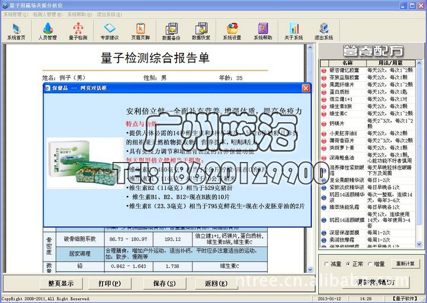The width and height of the screenshot is (427, 303).
Task: Open 系统帮助 toolbar icon
Action: [263, 32]
